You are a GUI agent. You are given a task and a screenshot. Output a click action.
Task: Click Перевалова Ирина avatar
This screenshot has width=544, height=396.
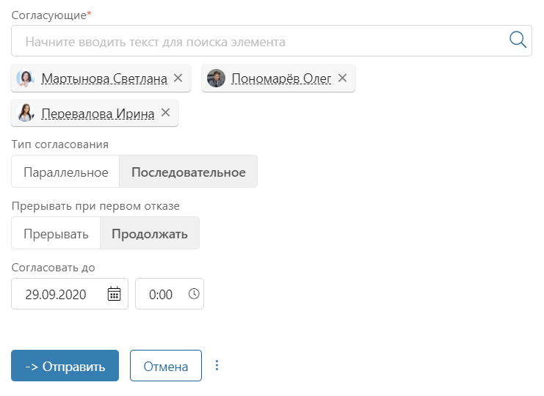point(25,113)
